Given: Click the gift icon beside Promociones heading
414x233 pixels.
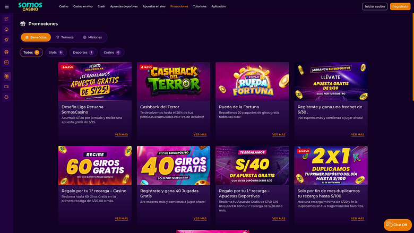Looking at the screenshot, I should point(23,24).
